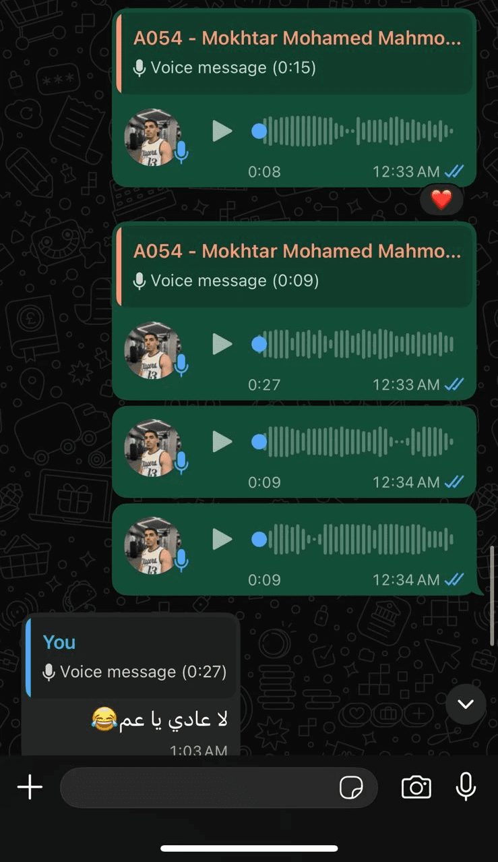Tap profile photo on last voice message
The height and width of the screenshot is (862, 498).
(153, 546)
